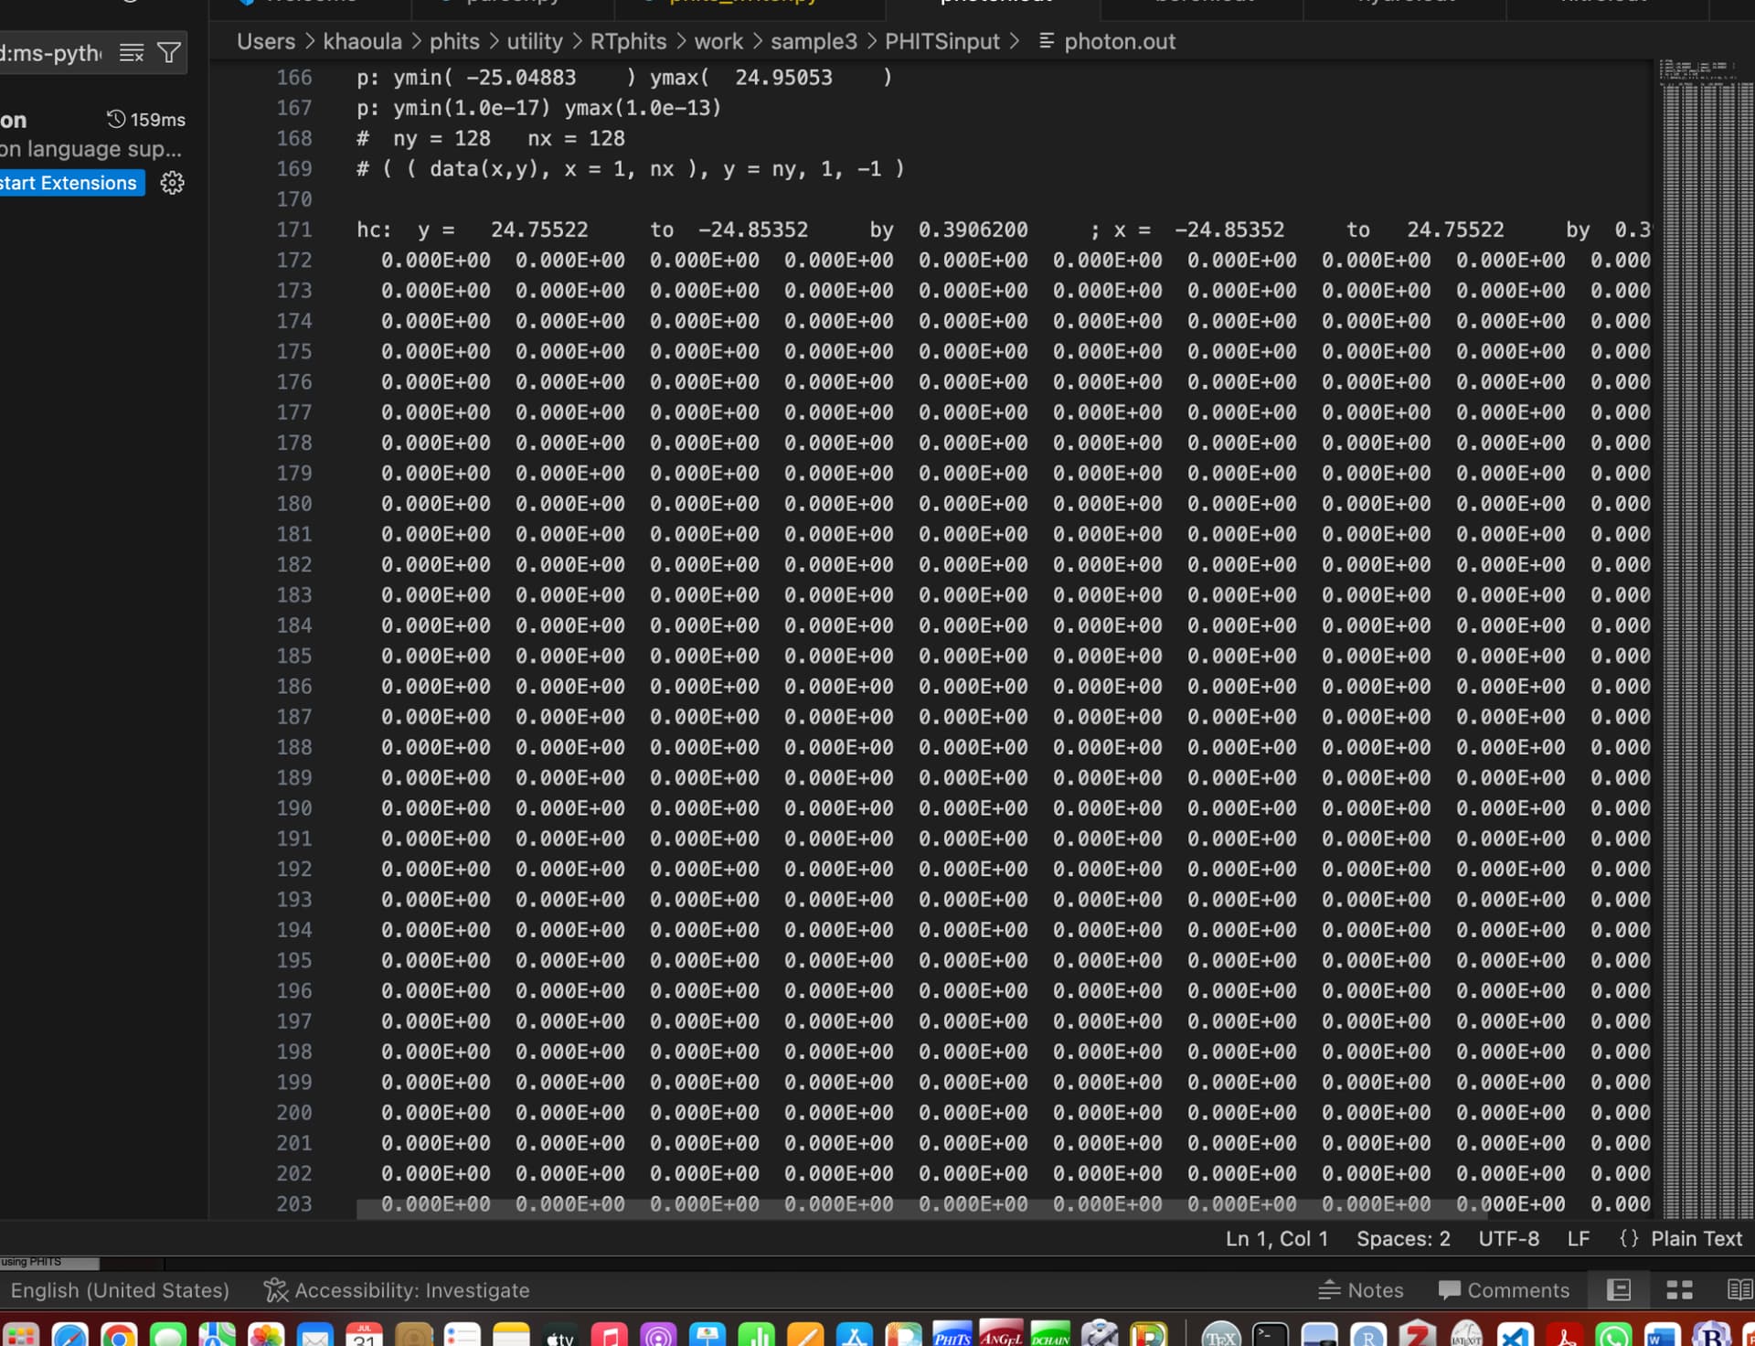
Task: Open the Notes pane
Action: click(x=1361, y=1290)
